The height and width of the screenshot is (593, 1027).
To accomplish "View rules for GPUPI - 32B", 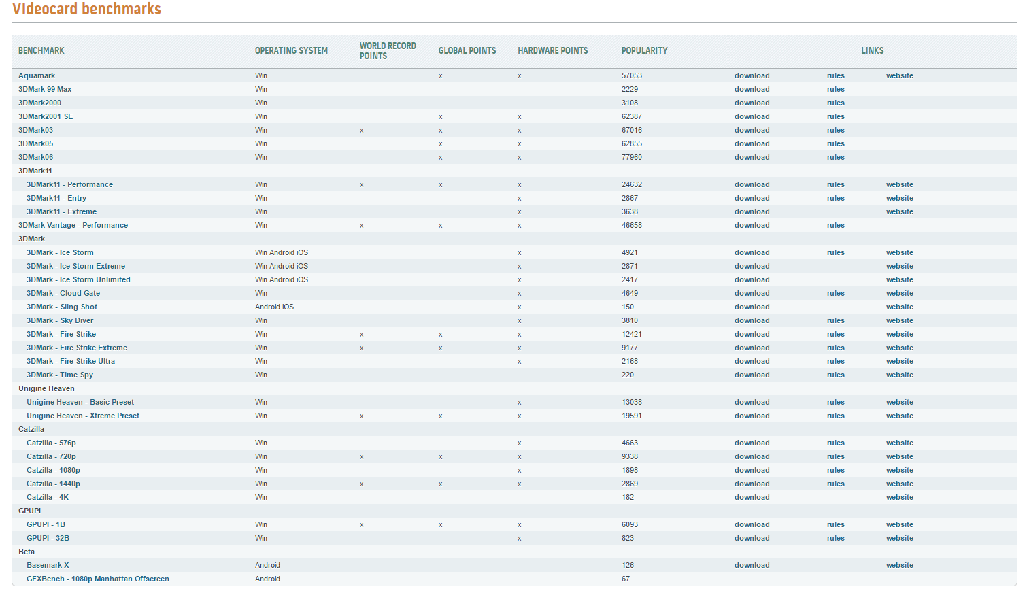I will click(835, 538).
